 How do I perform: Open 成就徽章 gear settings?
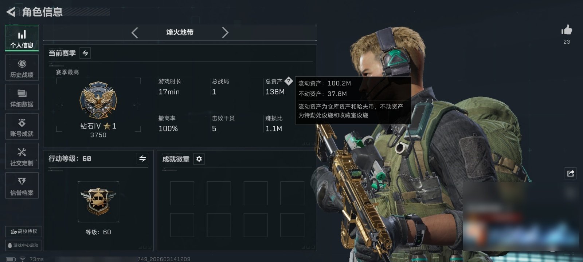pos(199,159)
